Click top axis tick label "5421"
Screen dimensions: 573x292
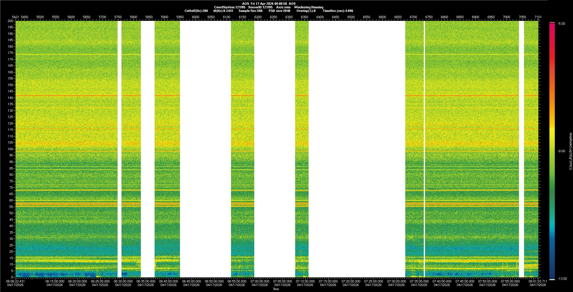pos(15,17)
